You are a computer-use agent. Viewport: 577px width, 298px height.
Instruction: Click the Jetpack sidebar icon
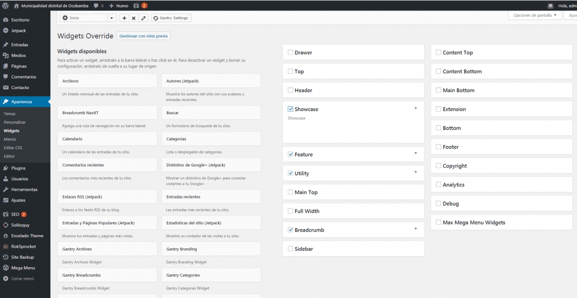pos(6,30)
